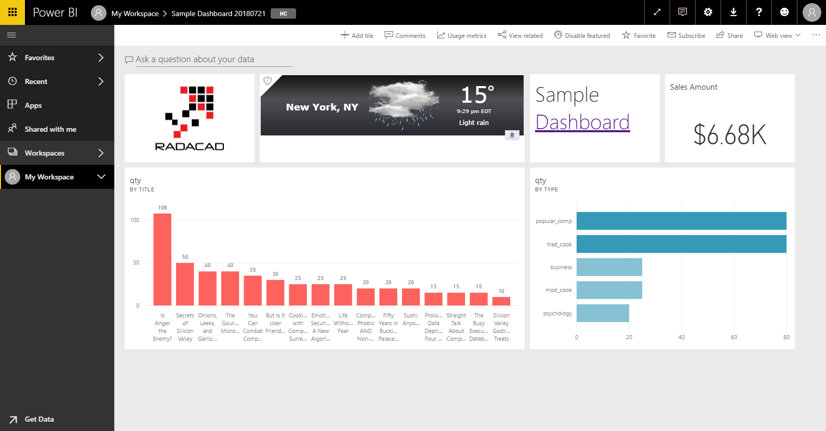Click the Workspaces icon in sidebar
This screenshot has width=826, height=431.
(x=12, y=152)
